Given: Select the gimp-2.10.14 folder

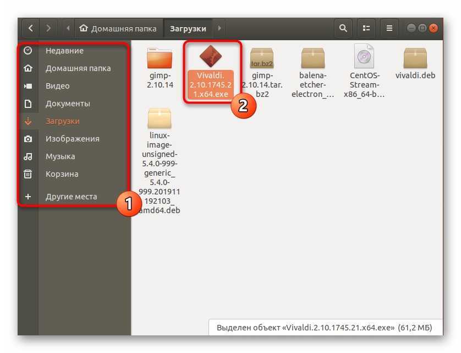Looking at the screenshot, I should pyautogui.click(x=160, y=58).
